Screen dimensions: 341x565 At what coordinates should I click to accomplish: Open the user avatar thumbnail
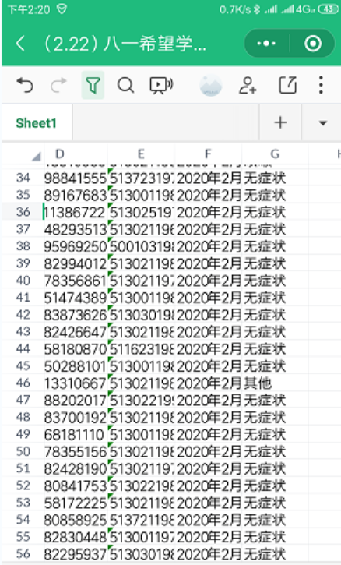coord(210,86)
